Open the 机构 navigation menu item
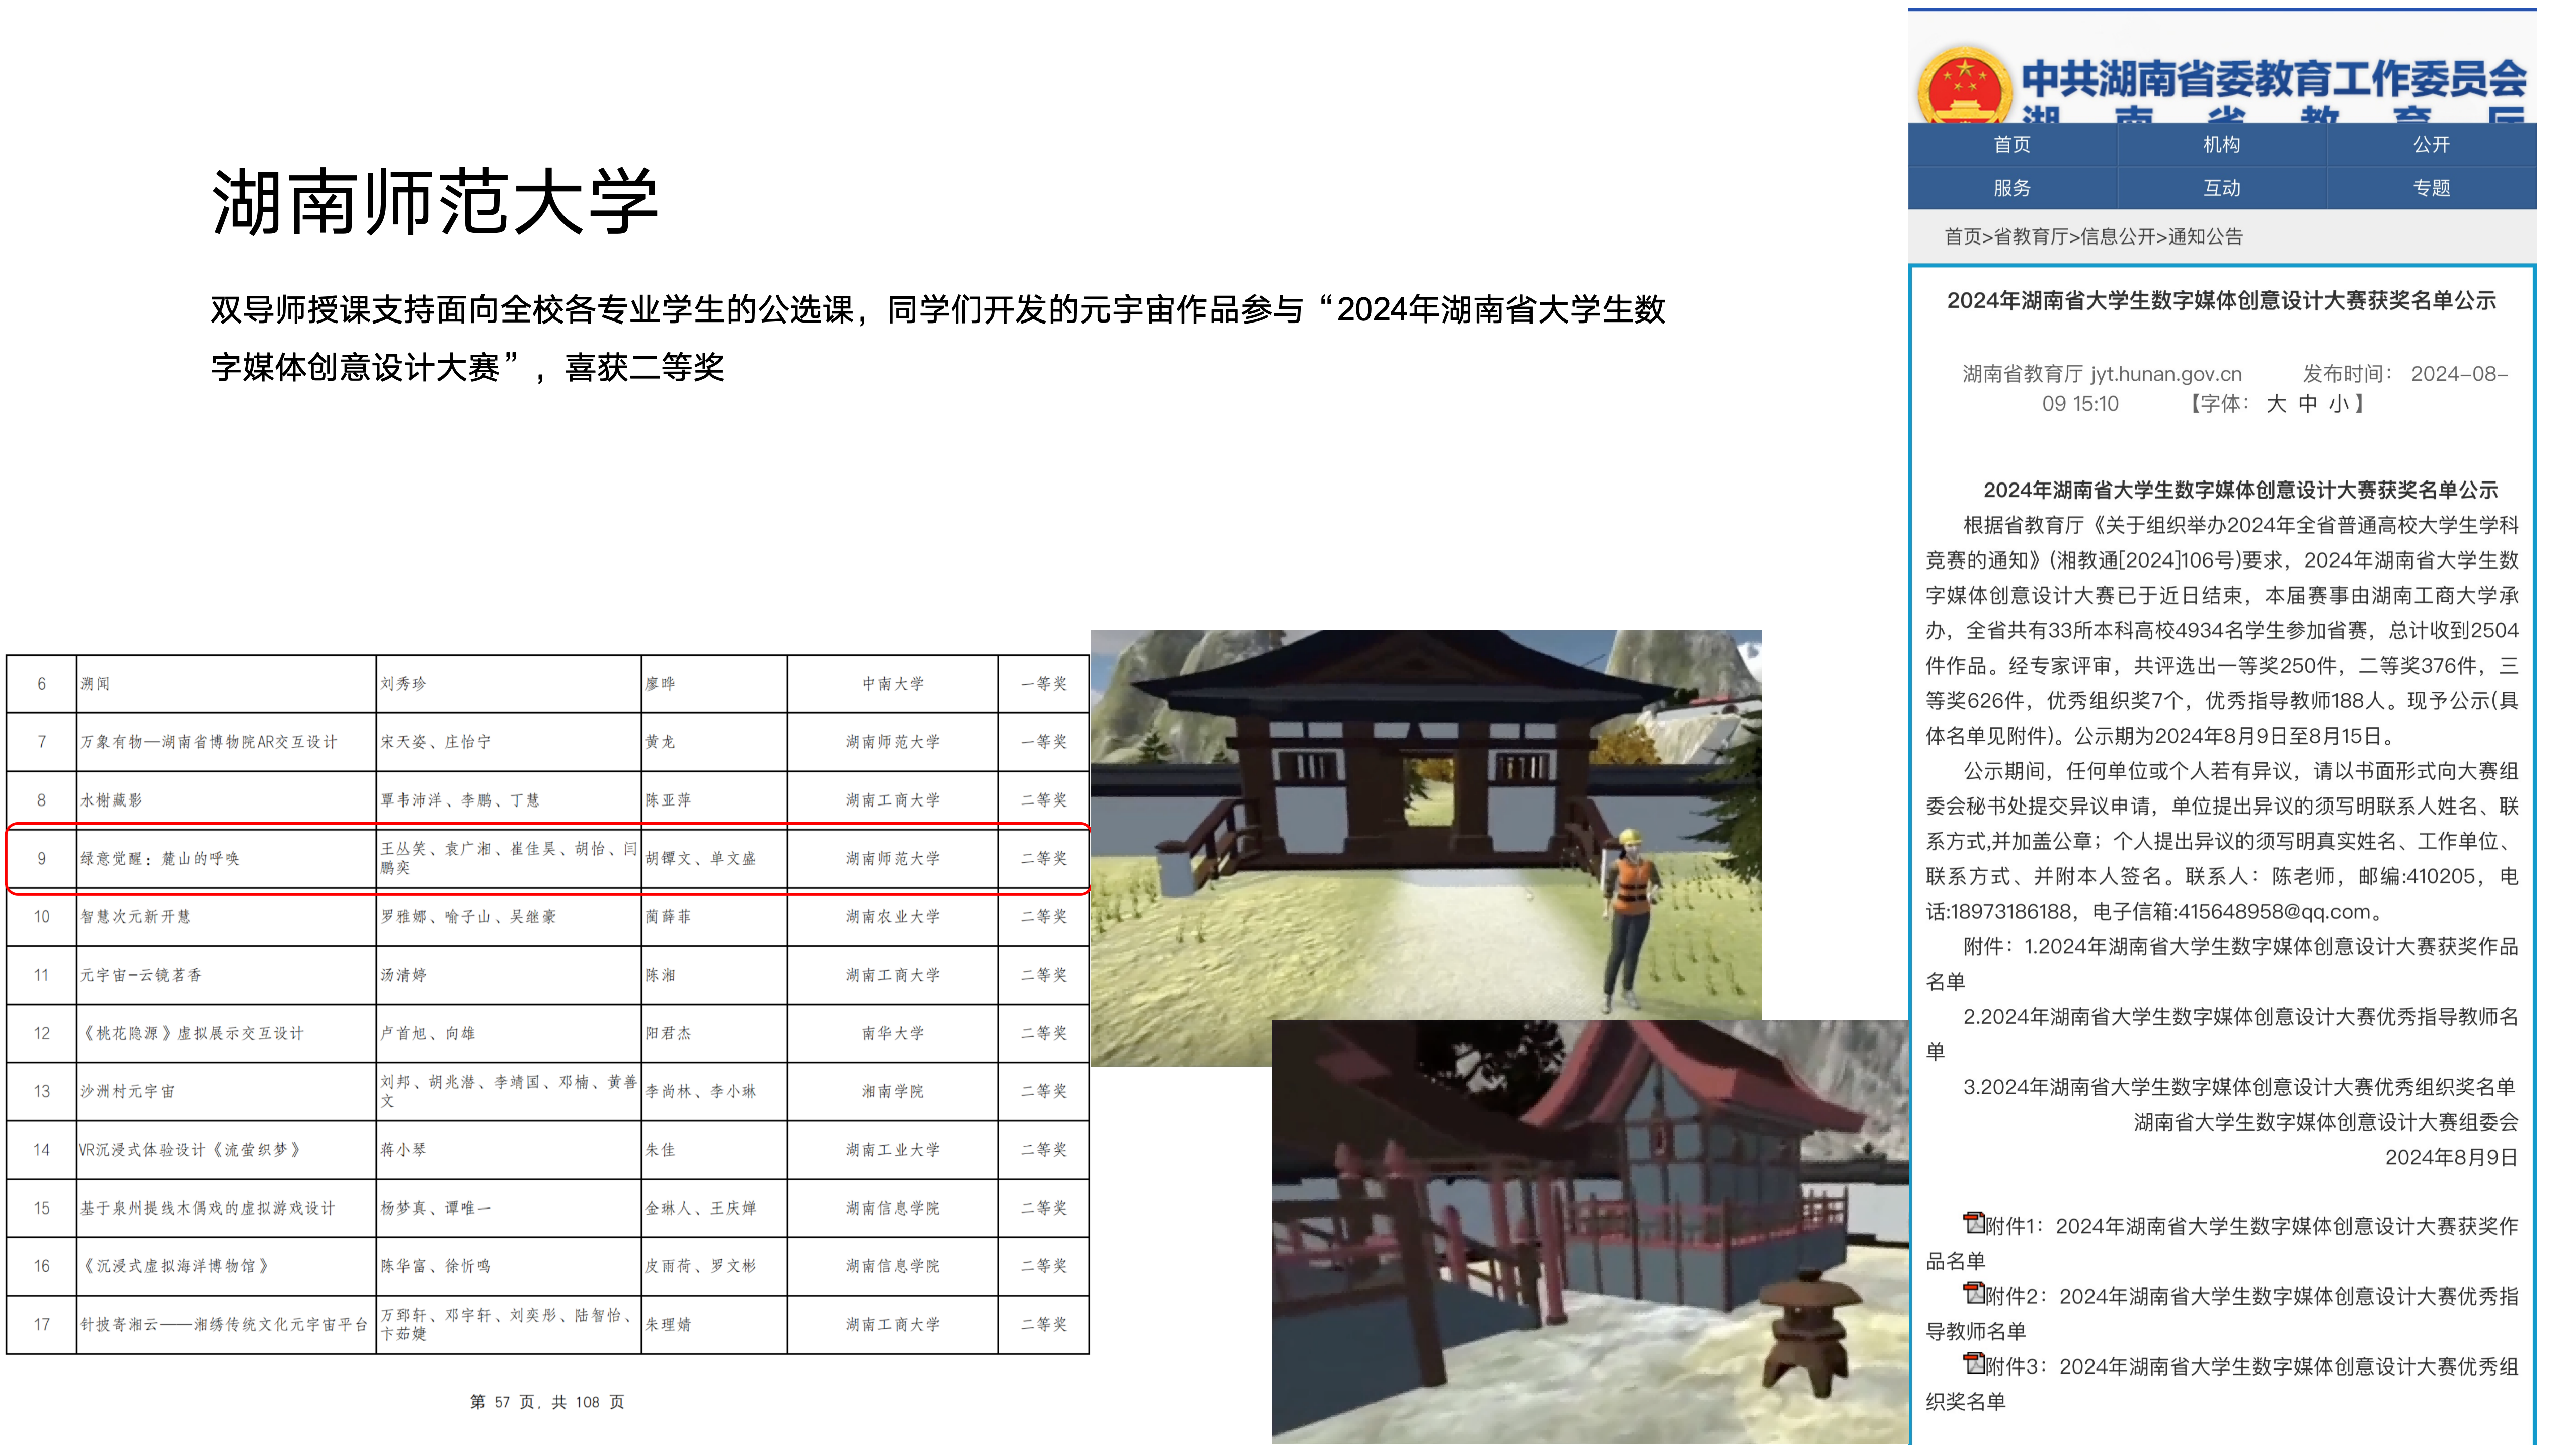 point(2221,145)
